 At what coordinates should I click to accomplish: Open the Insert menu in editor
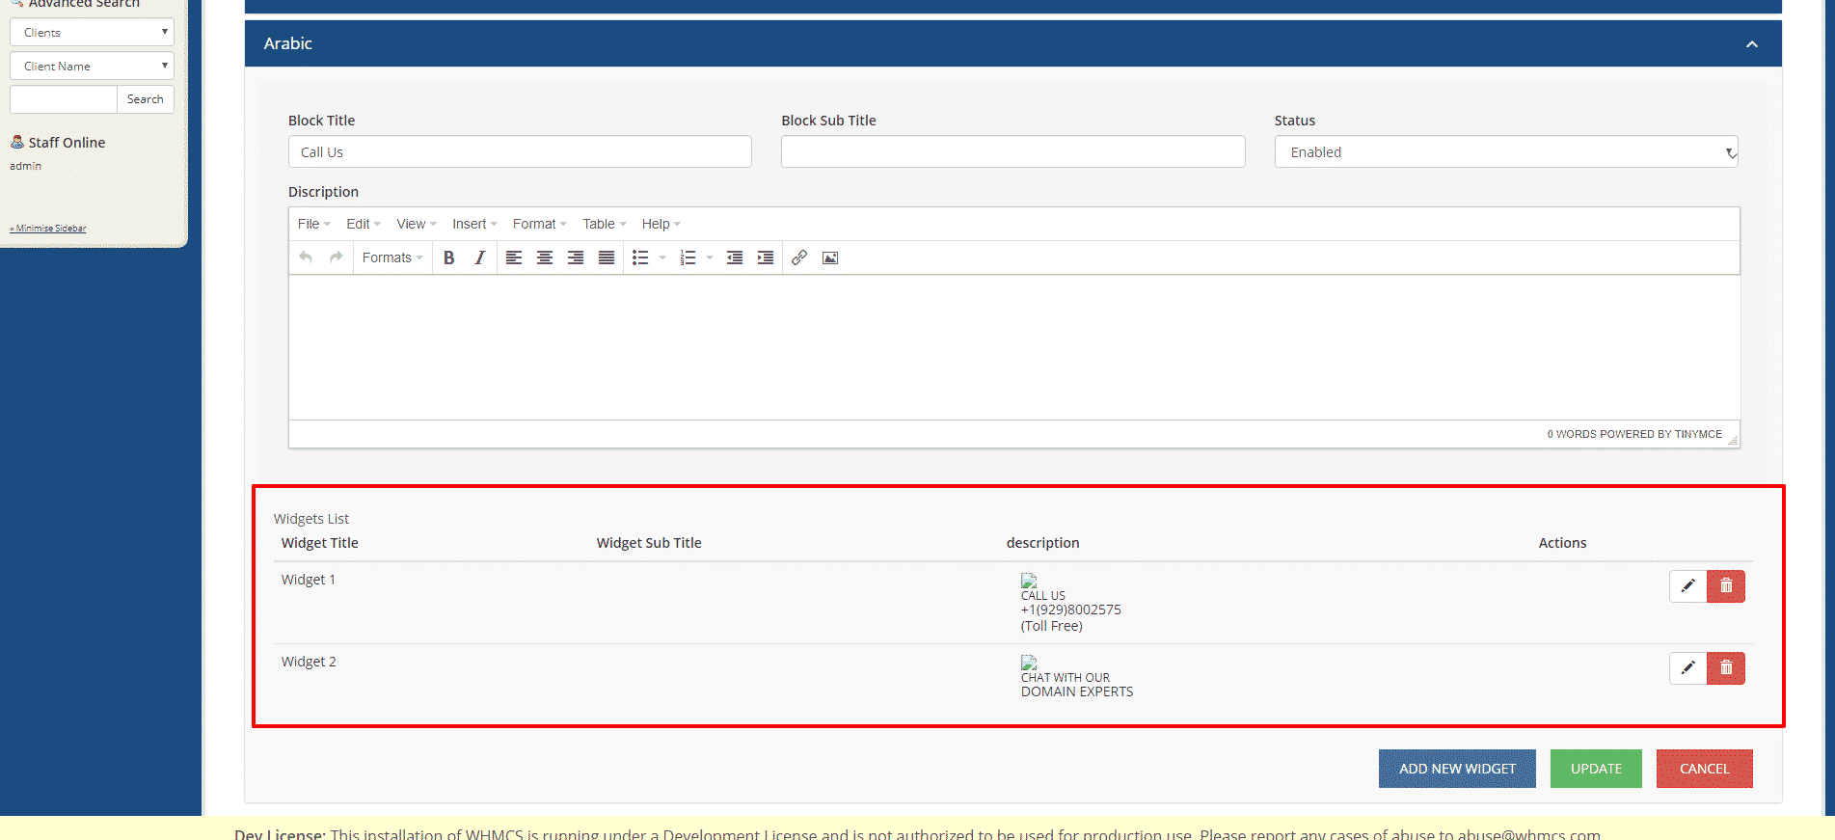pyautogui.click(x=474, y=224)
